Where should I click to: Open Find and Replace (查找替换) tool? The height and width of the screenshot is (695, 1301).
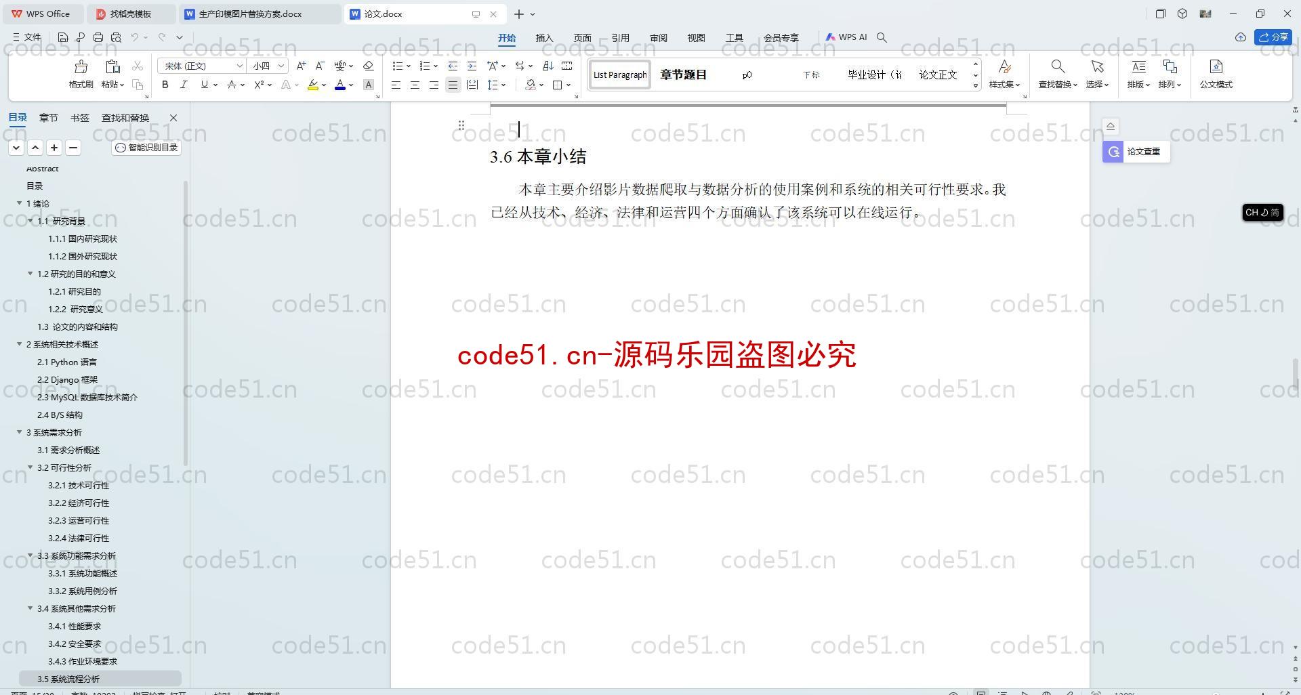pyautogui.click(x=1058, y=74)
